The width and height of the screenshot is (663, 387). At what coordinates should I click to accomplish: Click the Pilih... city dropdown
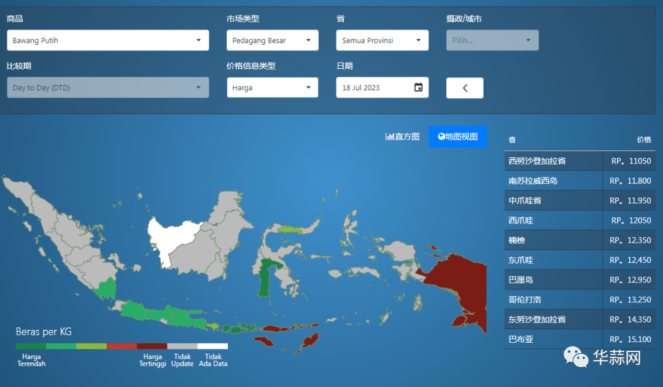[x=492, y=41]
